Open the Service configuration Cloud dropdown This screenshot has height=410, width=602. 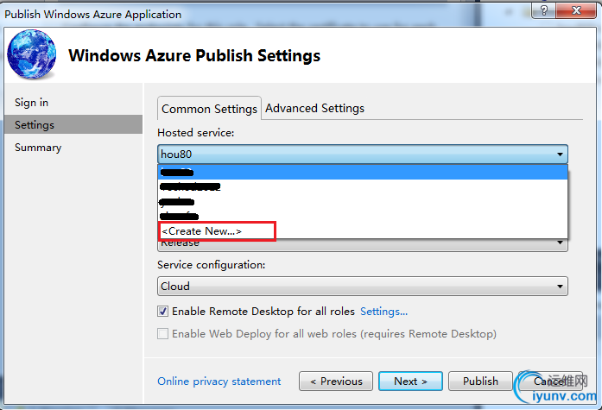(x=363, y=286)
